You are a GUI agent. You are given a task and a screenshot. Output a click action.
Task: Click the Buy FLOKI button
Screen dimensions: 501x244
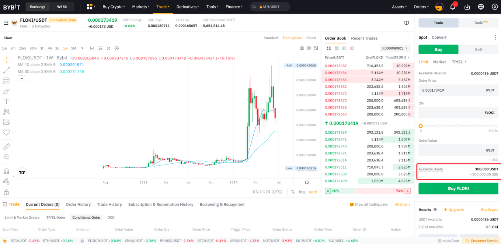coord(458,188)
